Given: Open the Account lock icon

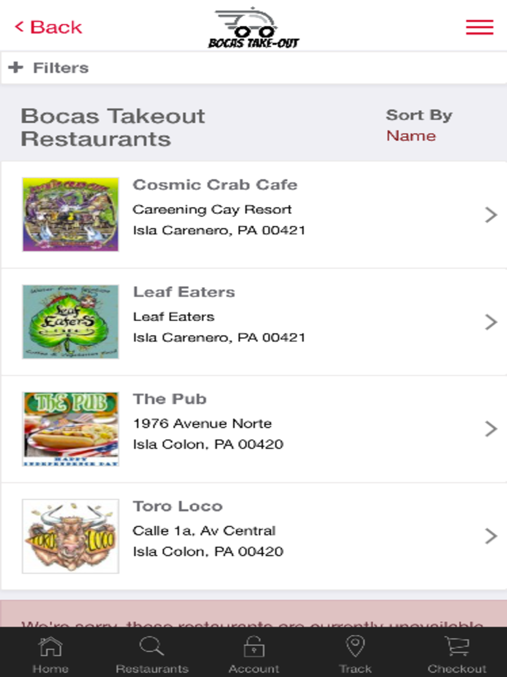Looking at the screenshot, I should 253,648.
